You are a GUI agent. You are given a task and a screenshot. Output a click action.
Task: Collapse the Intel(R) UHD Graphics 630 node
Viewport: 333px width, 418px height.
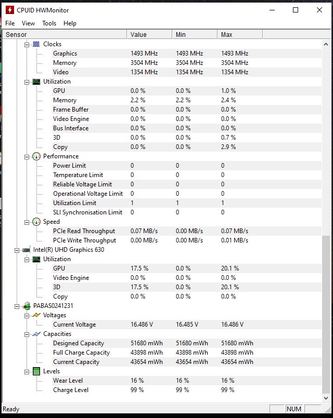coord(17,250)
